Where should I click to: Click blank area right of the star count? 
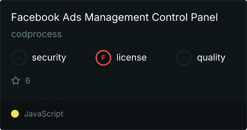pyautogui.click(x=130, y=81)
